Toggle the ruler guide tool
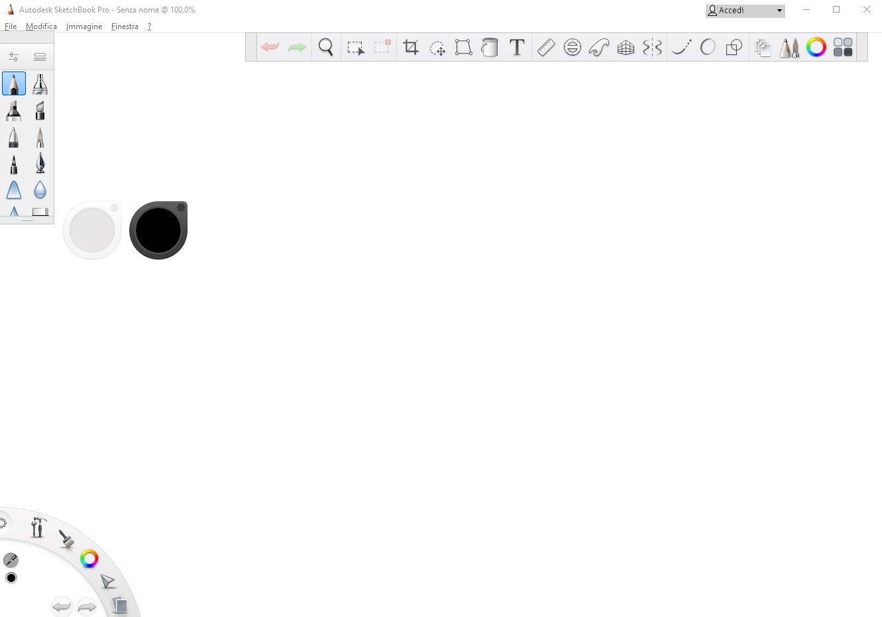The image size is (882, 617). (x=546, y=47)
